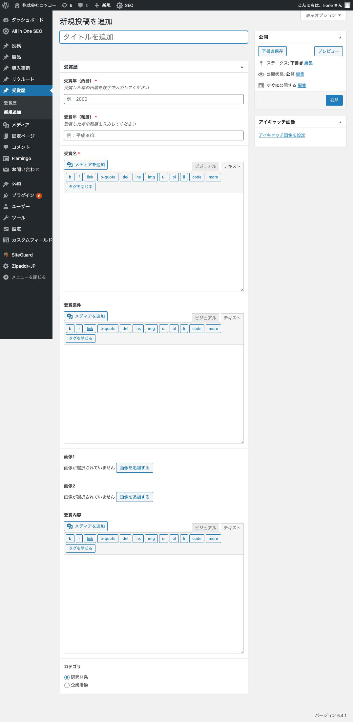Select the 研究開発 category radio button
The image size is (353, 722).
67,677
